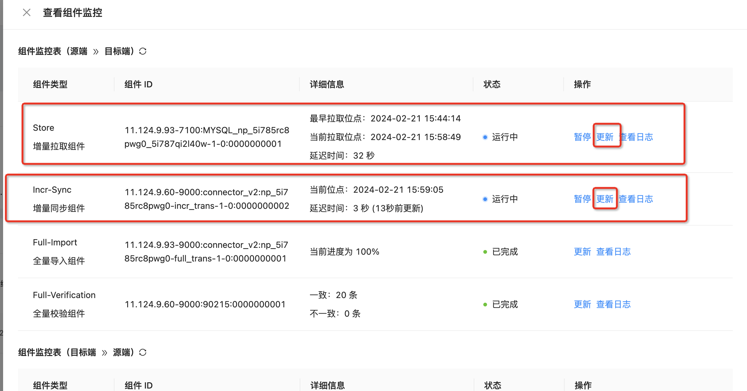Click the 详细信息 header in the first table
This screenshot has width=747, height=391.
(327, 84)
